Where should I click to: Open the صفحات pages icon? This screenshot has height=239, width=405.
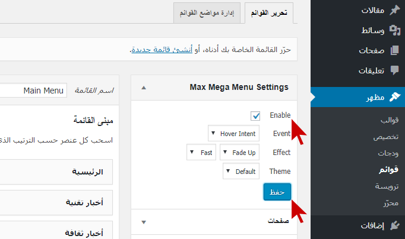pos(395,50)
